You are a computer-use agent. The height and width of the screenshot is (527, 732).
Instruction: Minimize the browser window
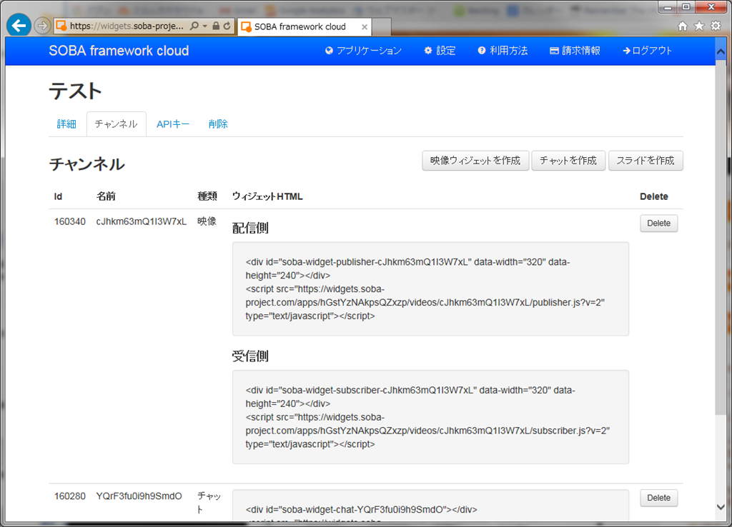pyautogui.click(x=668, y=7)
